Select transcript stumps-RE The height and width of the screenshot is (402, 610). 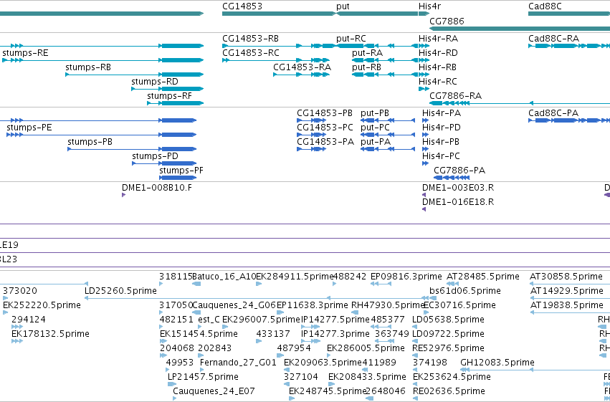[103, 60]
